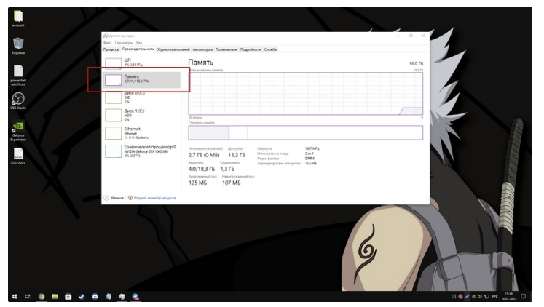Screen dimensions: 544x307
Task: Open the Windows Start menu
Action: point(15,297)
